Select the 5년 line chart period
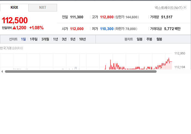191x134 pixels. [73, 39]
